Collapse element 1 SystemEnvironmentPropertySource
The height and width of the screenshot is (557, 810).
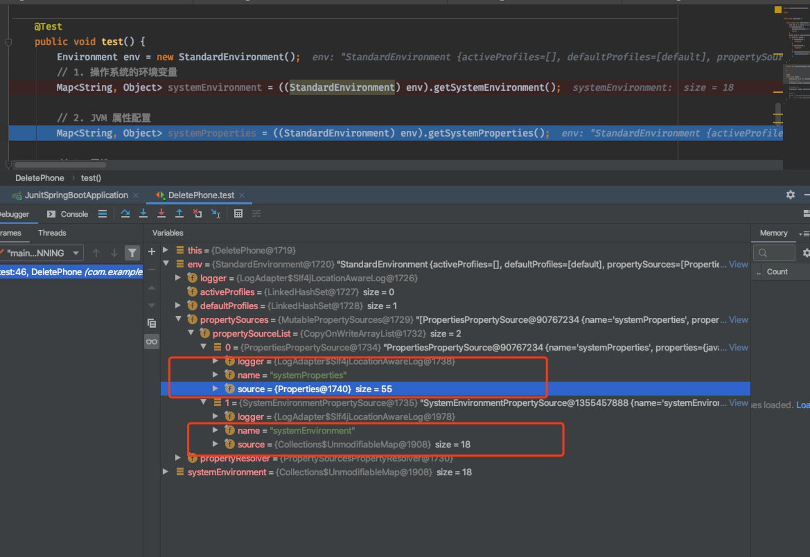(x=204, y=402)
